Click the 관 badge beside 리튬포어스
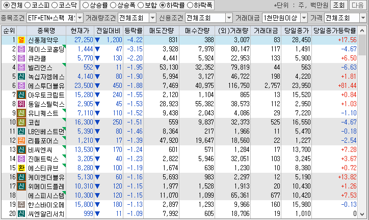The height and width of the screenshot is (220, 369). [21, 141]
